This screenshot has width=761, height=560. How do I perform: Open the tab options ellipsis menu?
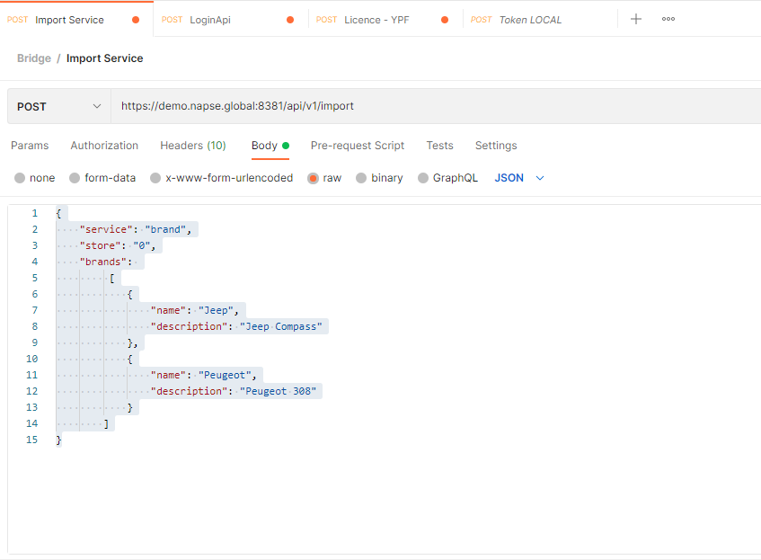coord(668,19)
